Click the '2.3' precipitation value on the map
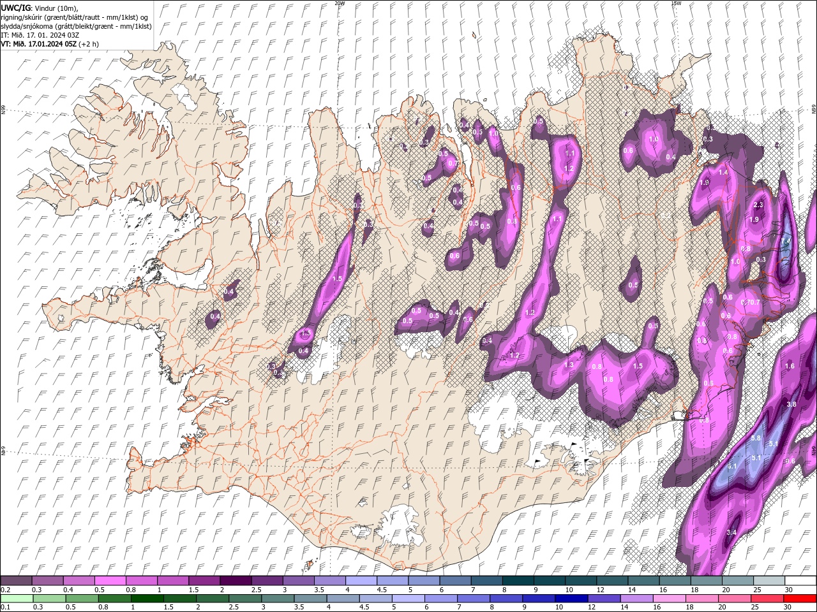The width and height of the screenshot is (817, 612). pos(758,205)
